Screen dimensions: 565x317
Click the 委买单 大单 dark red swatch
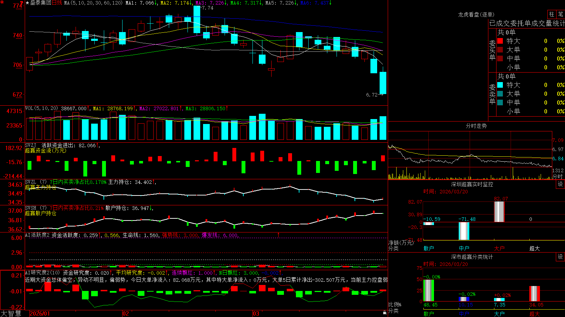point(500,50)
